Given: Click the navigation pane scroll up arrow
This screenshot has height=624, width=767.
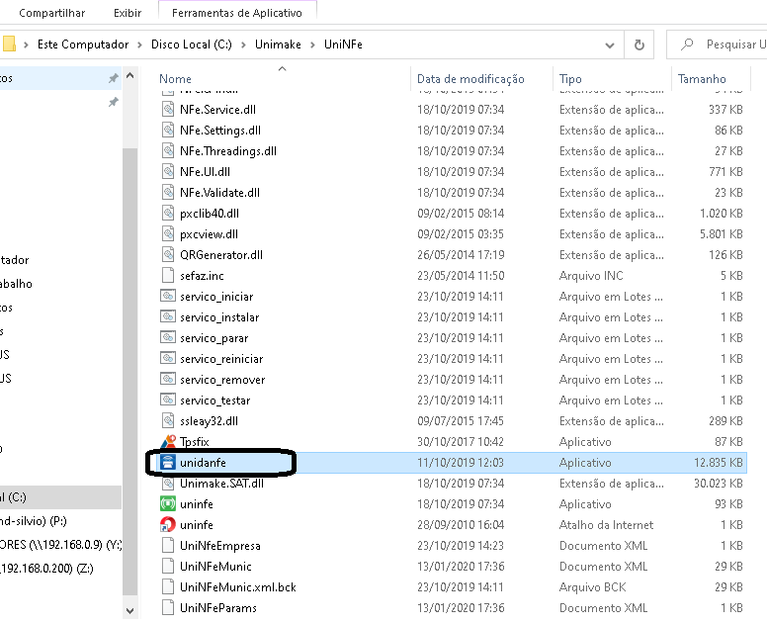Looking at the screenshot, I should coord(130,76).
